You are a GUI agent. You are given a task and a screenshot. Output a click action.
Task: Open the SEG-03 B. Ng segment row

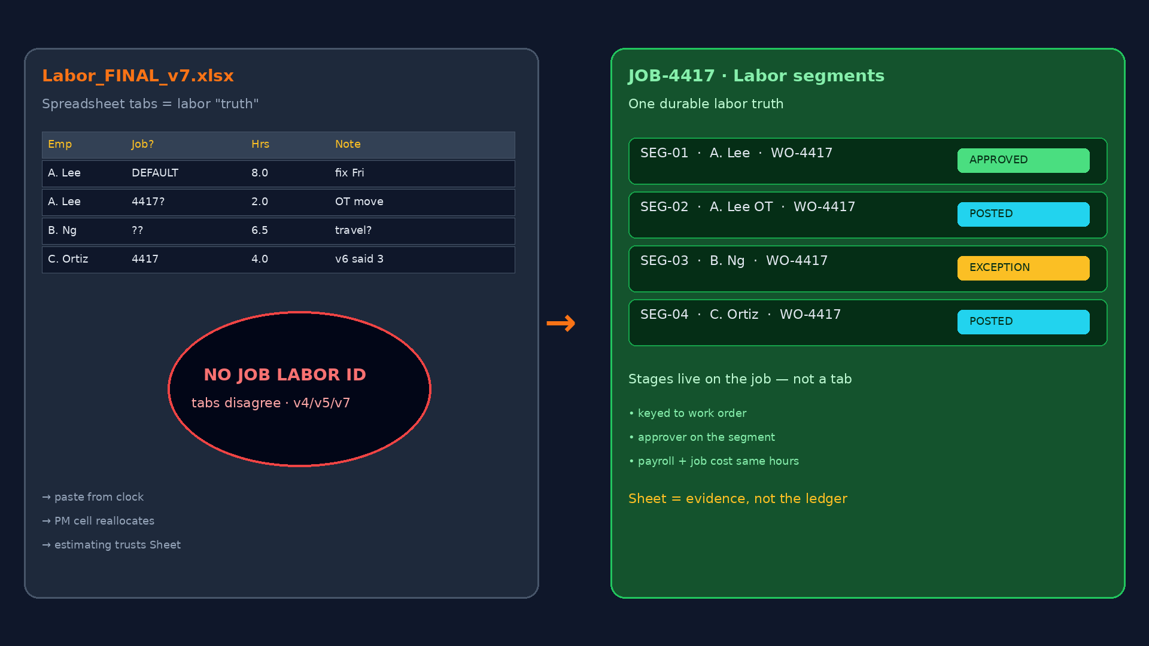[868, 269]
